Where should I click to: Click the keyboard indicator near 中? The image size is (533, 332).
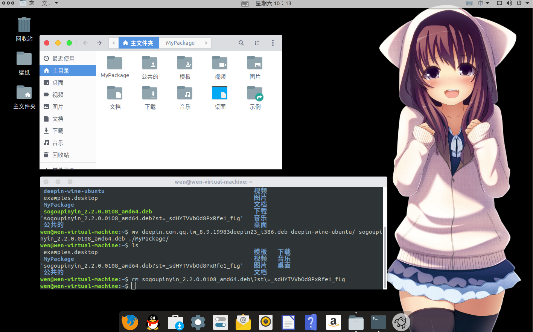pos(469,3)
